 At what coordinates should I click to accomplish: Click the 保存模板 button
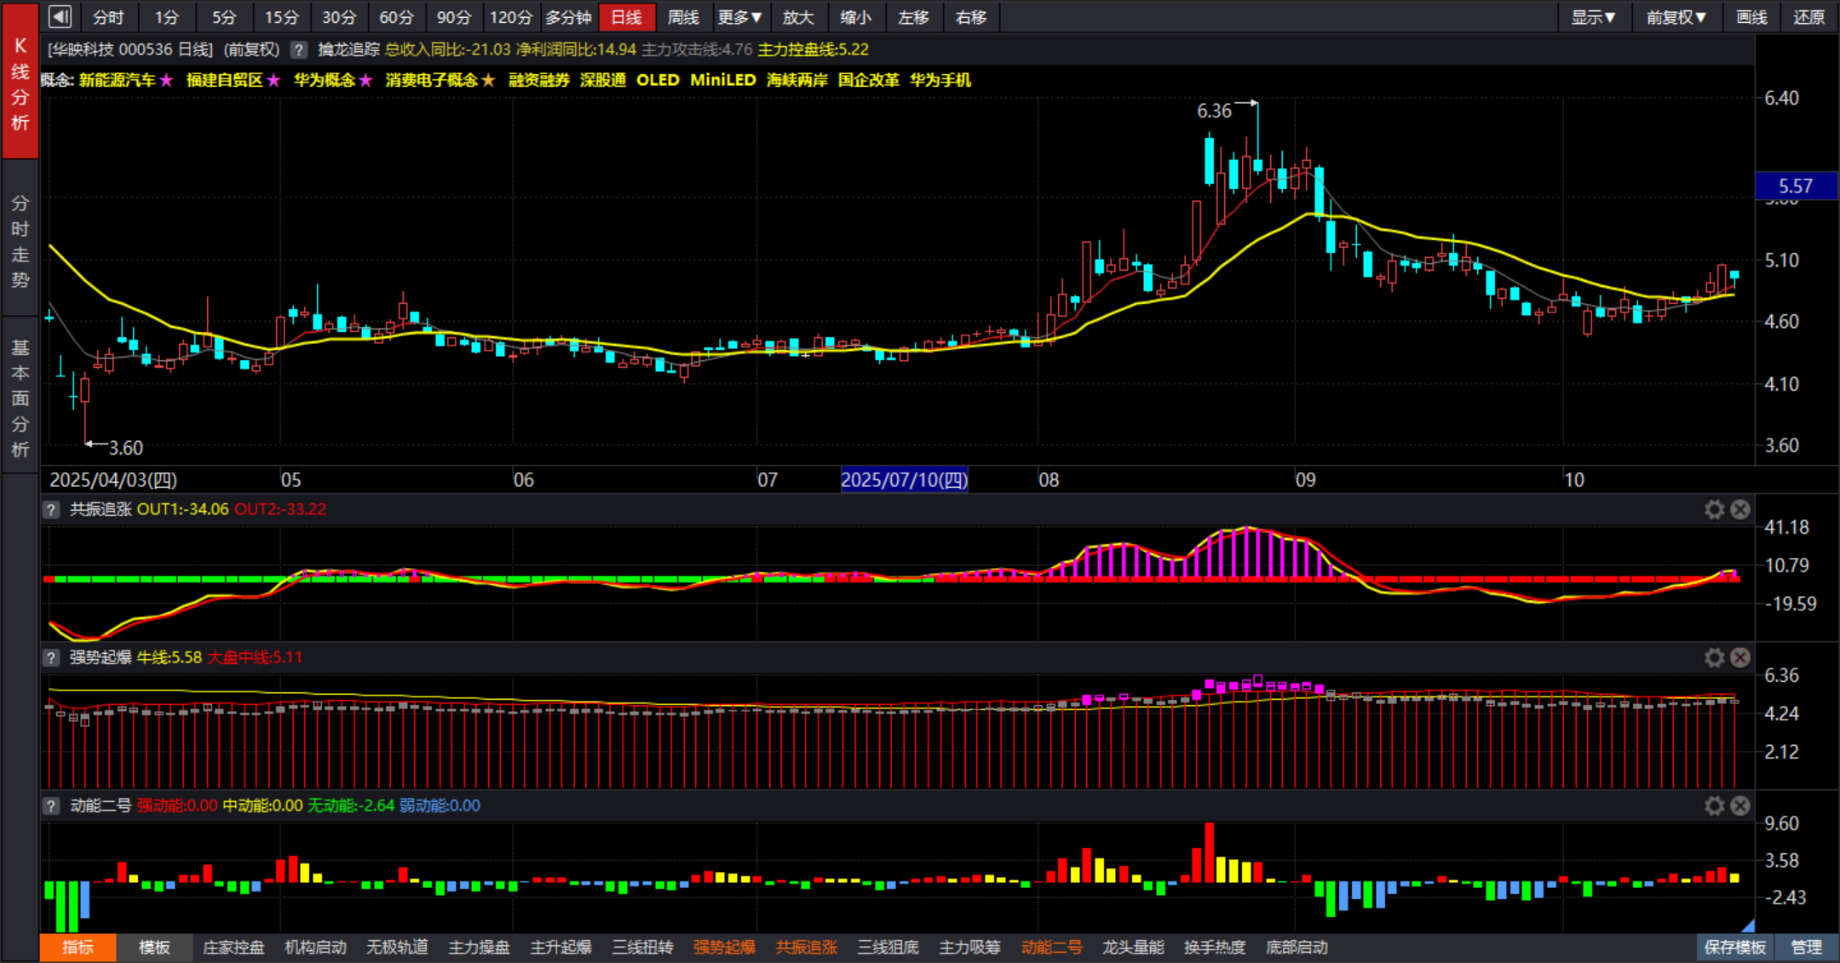[x=1734, y=947]
